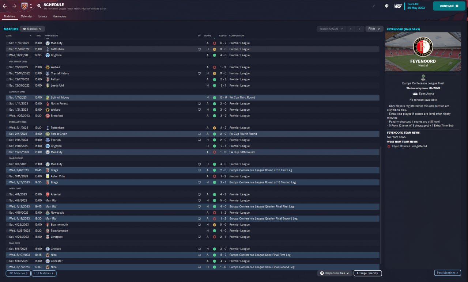Image resolution: width=468 pixels, height=282 pixels.
Task: Click the Fulham club badge
Action: click(48, 79)
